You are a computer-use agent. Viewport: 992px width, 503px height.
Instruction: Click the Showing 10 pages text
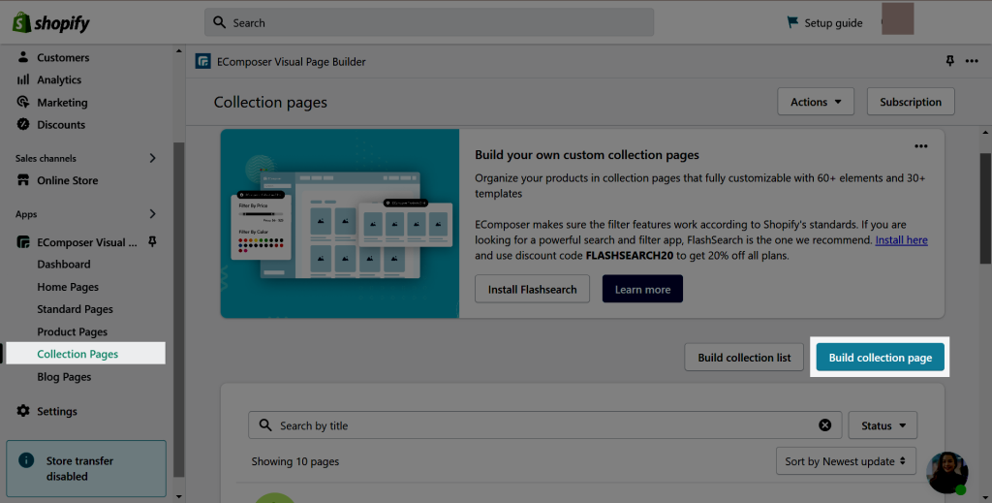coord(294,461)
